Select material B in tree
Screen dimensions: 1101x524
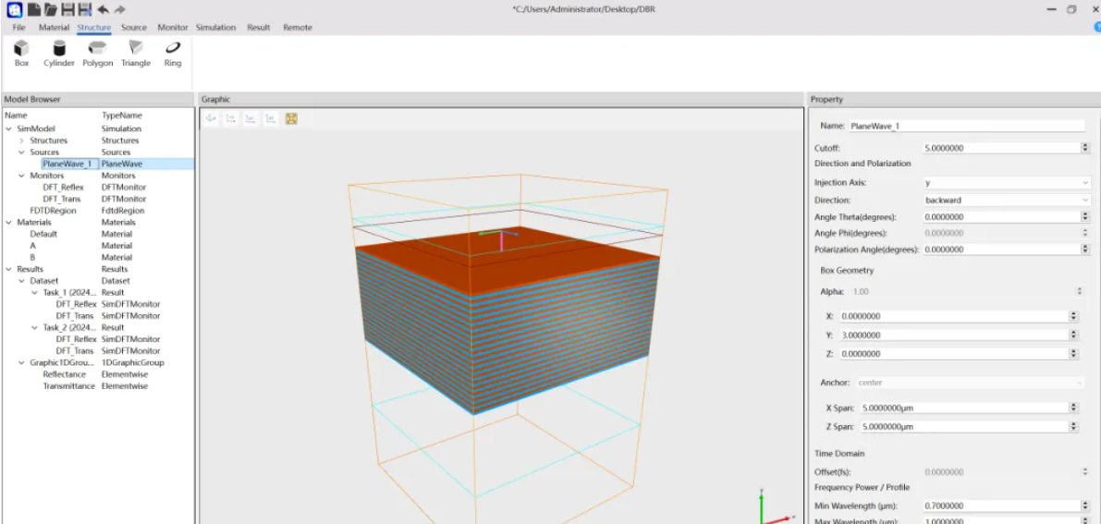pyautogui.click(x=32, y=257)
